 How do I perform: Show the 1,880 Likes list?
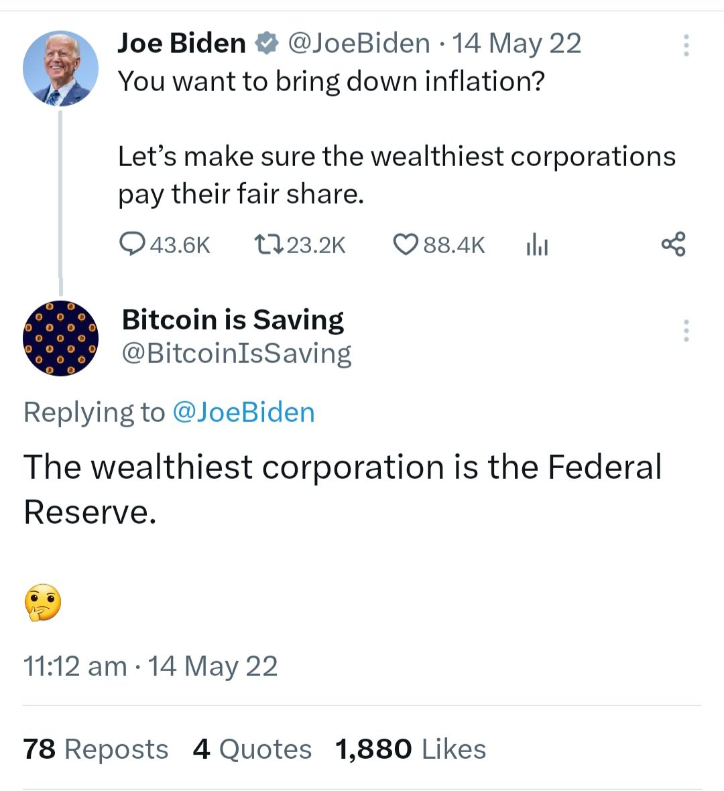[410, 749]
